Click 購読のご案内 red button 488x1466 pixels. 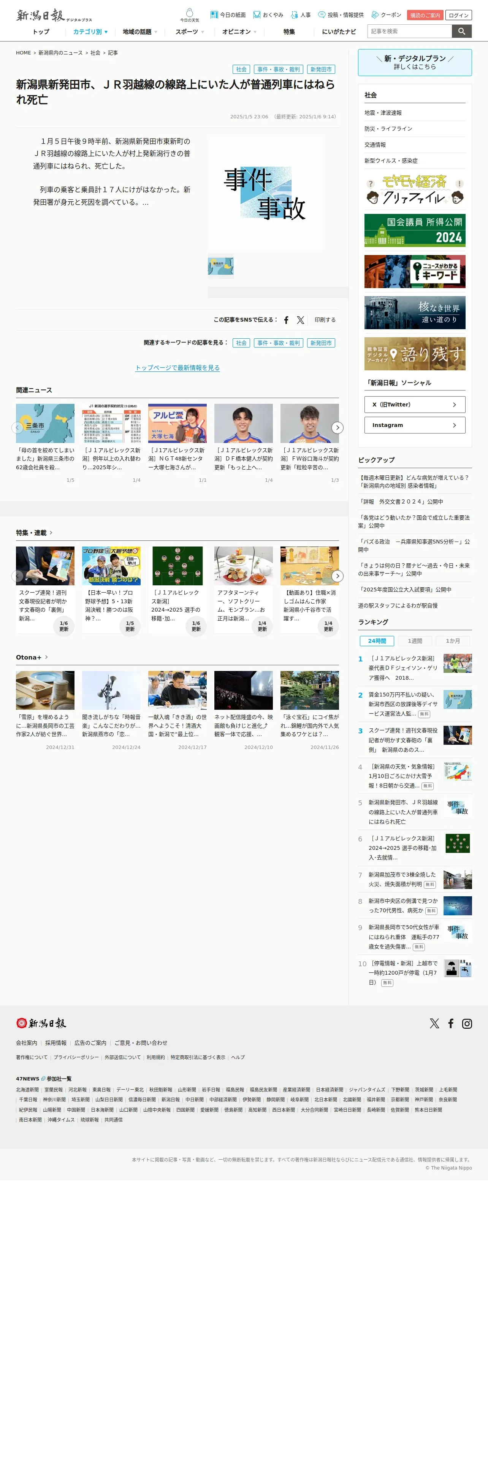pos(425,15)
